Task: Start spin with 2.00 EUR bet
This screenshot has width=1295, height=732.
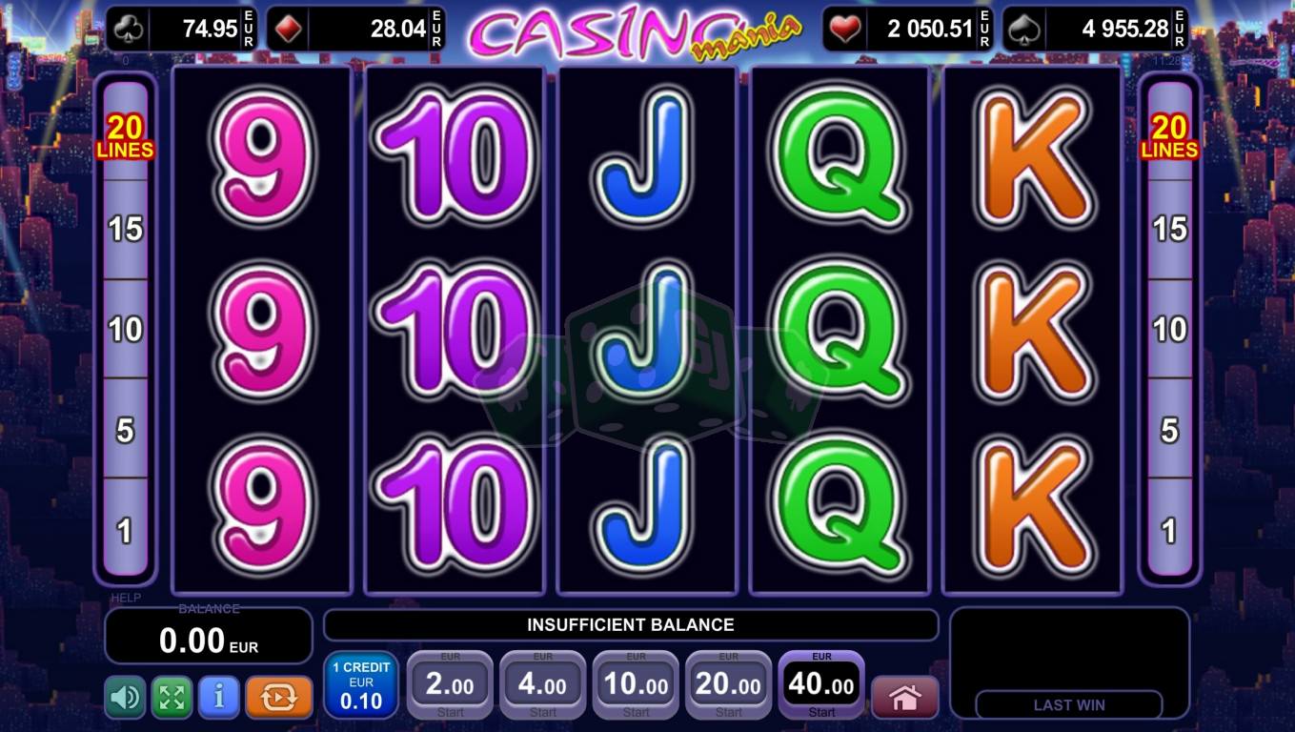Action: click(450, 685)
